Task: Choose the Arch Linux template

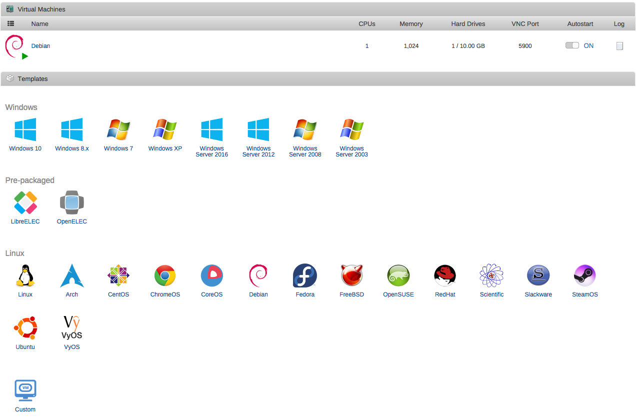Action: click(x=71, y=275)
